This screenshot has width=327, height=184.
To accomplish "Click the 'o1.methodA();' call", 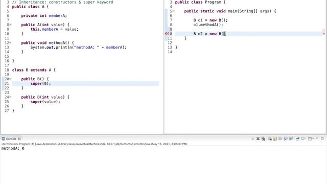I will [208, 25].
